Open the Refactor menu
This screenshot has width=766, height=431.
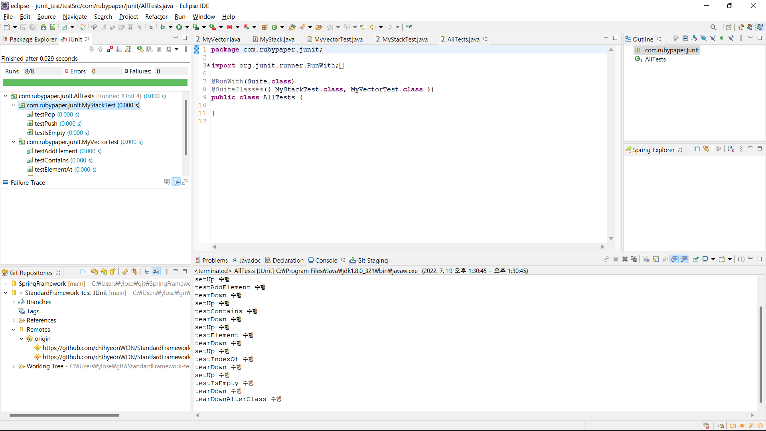tap(156, 17)
